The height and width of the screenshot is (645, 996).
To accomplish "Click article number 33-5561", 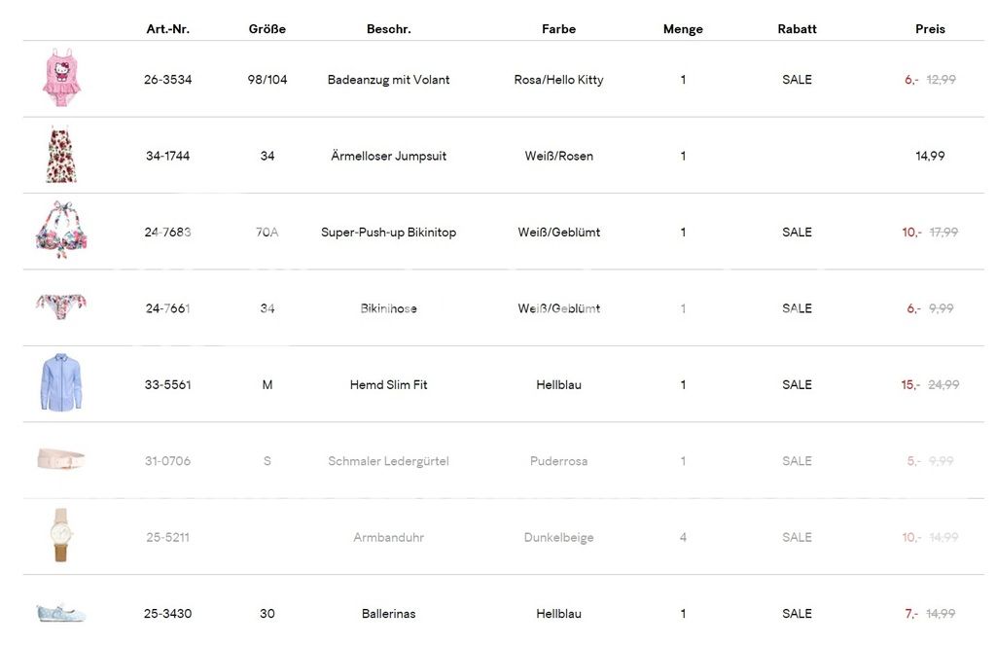I will tap(167, 385).
